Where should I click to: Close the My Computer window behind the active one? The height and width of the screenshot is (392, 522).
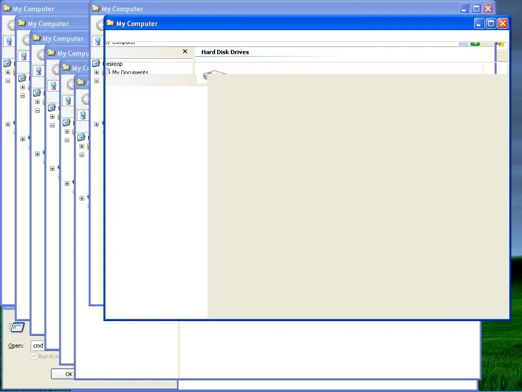[488, 9]
